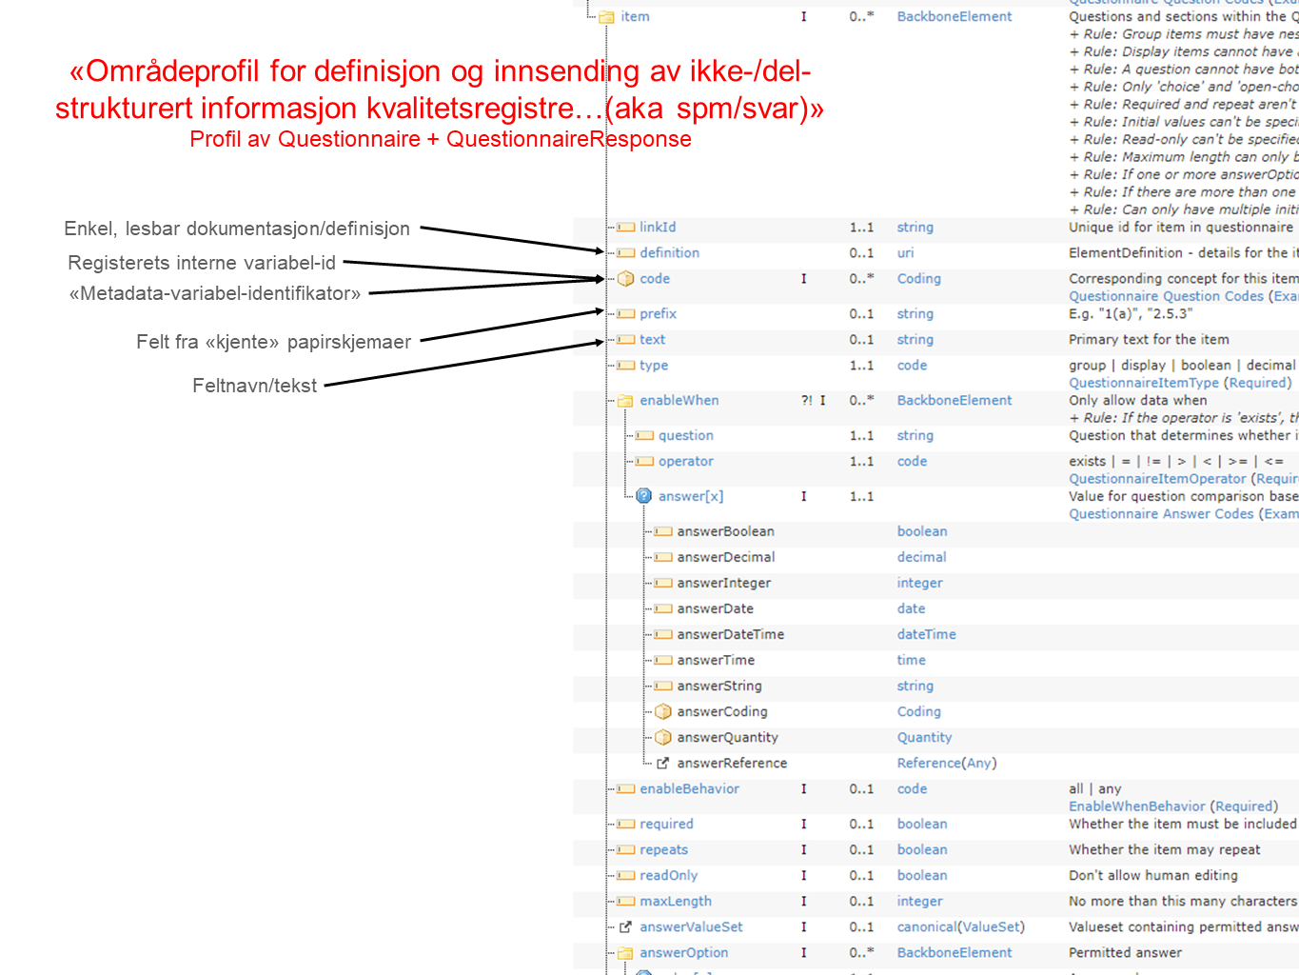Click the icon beside answerDate
Viewport: 1299px width, 975px height.
663,609
